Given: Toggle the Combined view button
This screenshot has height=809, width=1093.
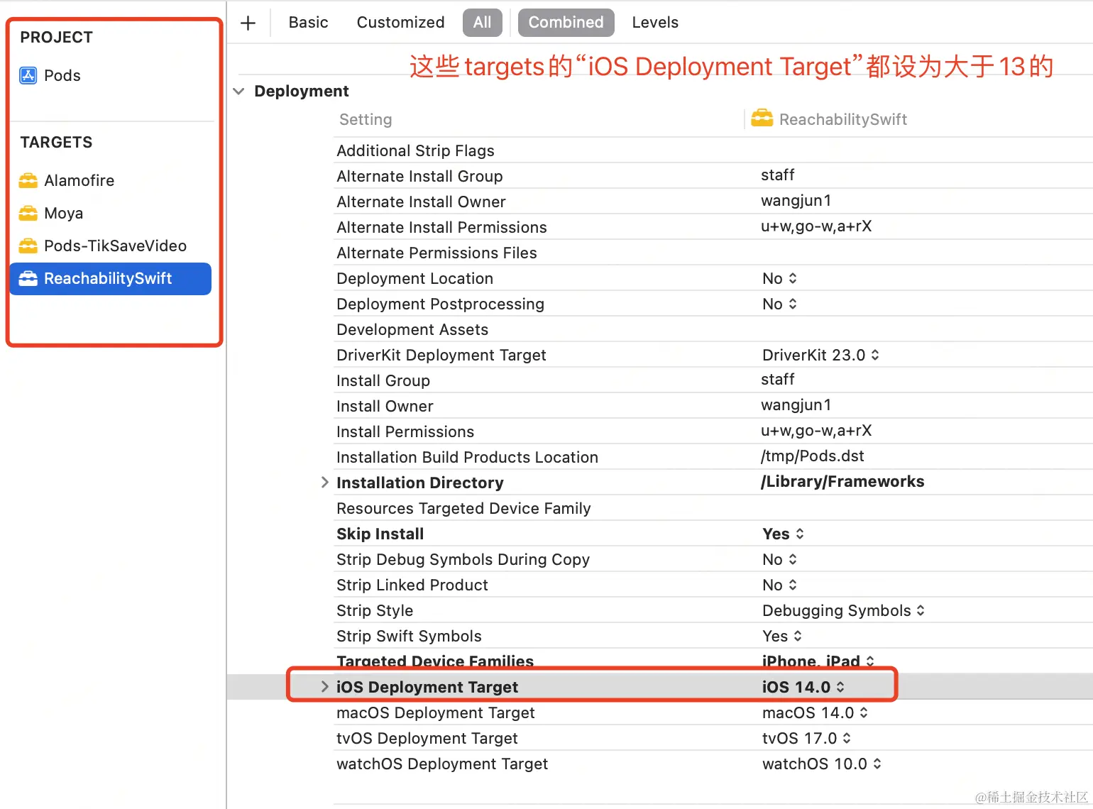Looking at the screenshot, I should coord(566,23).
